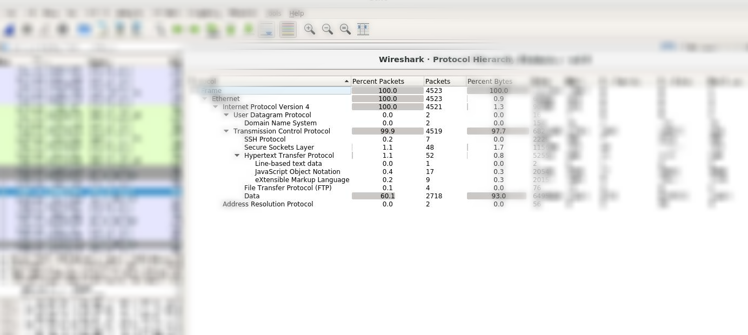Click the 0.2 percent packets value for SSH
The height and width of the screenshot is (335, 748).
(x=388, y=139)
